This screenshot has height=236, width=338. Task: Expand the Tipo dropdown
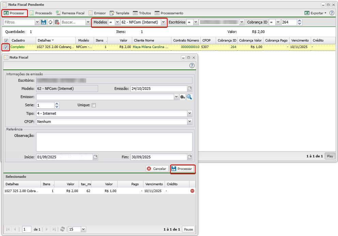[189, 113]
